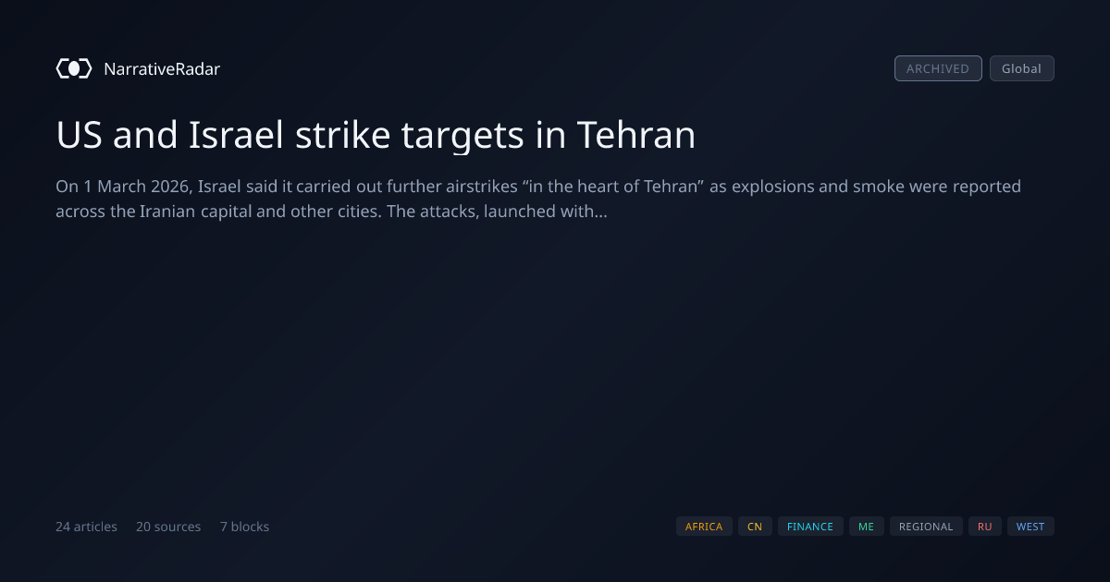The height and width of the screenshot is (582, 1110).
Task: Select the red RU tag
Action: tap(985, 527)
